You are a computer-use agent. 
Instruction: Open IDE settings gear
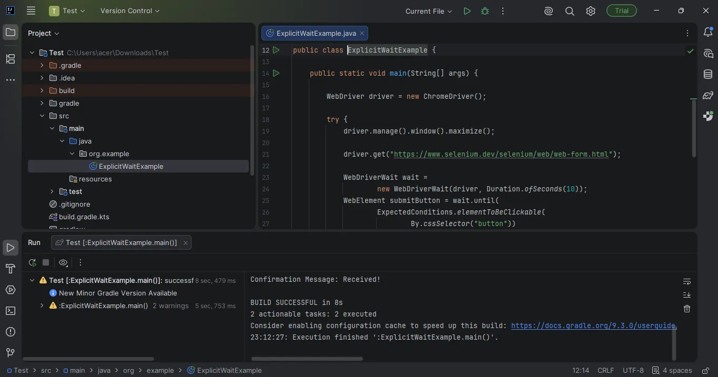(x=591, y=11)
